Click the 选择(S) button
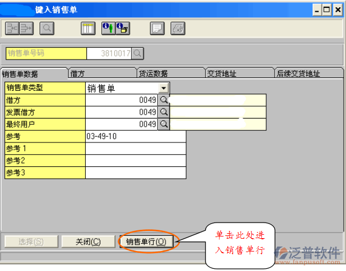Screen dimensions: 346x271 pyautogui.click(x=31, y=242)
